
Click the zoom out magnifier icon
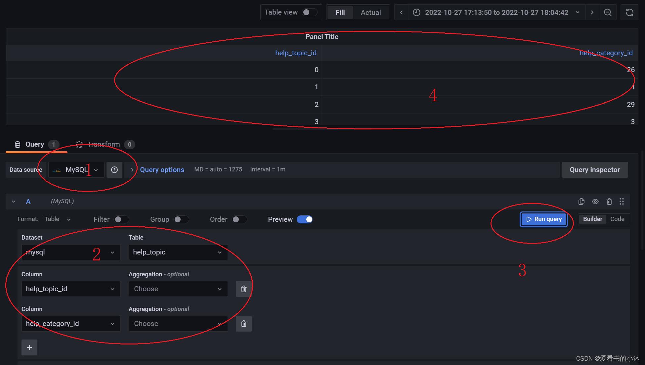608,12
